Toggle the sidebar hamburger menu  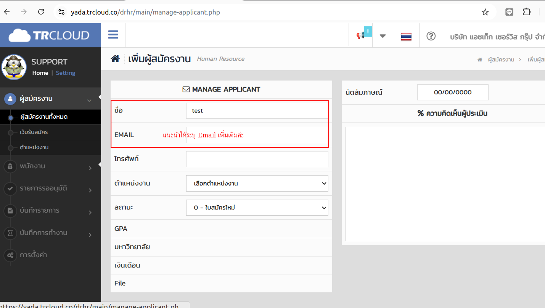(x=113, y=35)
